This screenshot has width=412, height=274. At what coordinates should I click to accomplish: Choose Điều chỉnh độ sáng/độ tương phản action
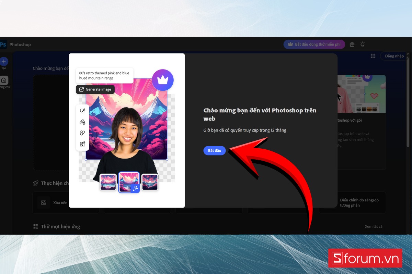tap(353, 202)
